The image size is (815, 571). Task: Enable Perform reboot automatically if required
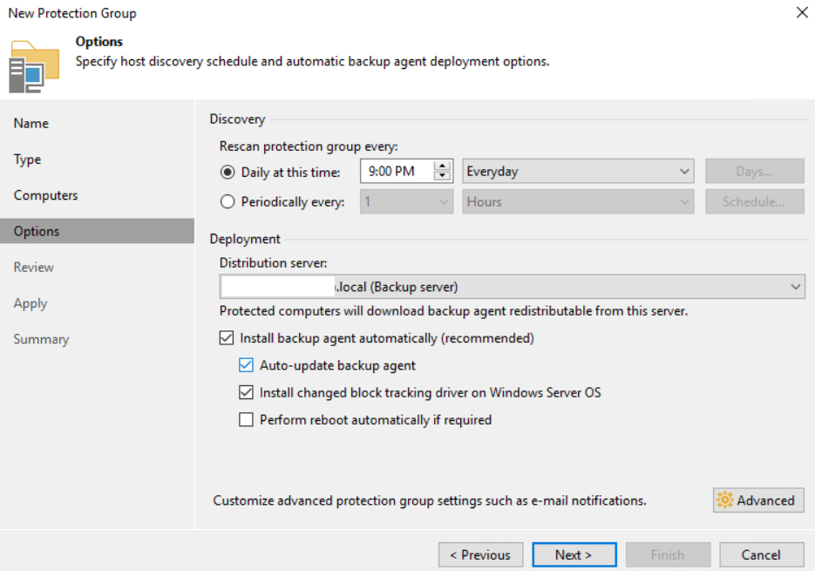[247, 420]
